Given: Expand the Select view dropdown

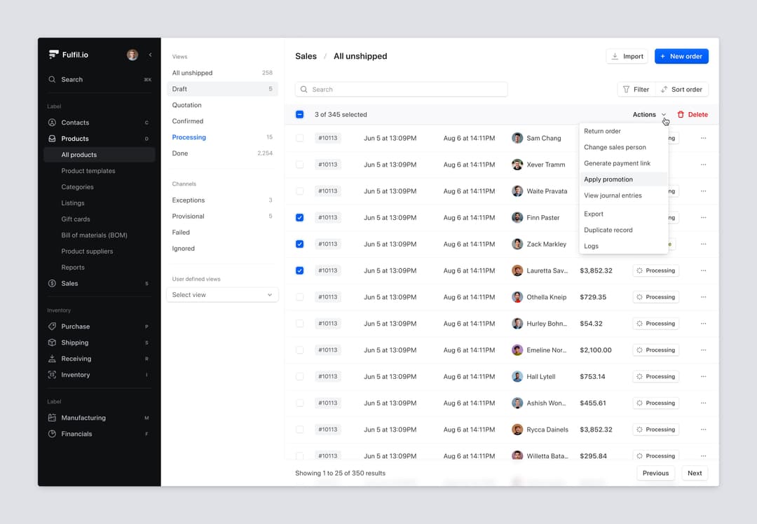Looking at the screenshot, I should (x=222, y=295).
